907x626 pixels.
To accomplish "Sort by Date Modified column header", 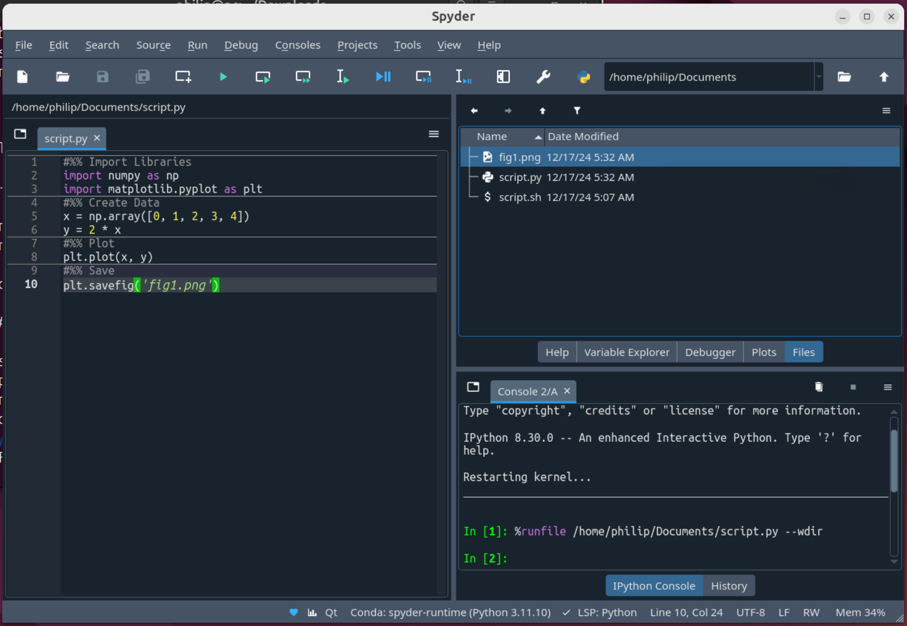I will click(x=722, y=137).
